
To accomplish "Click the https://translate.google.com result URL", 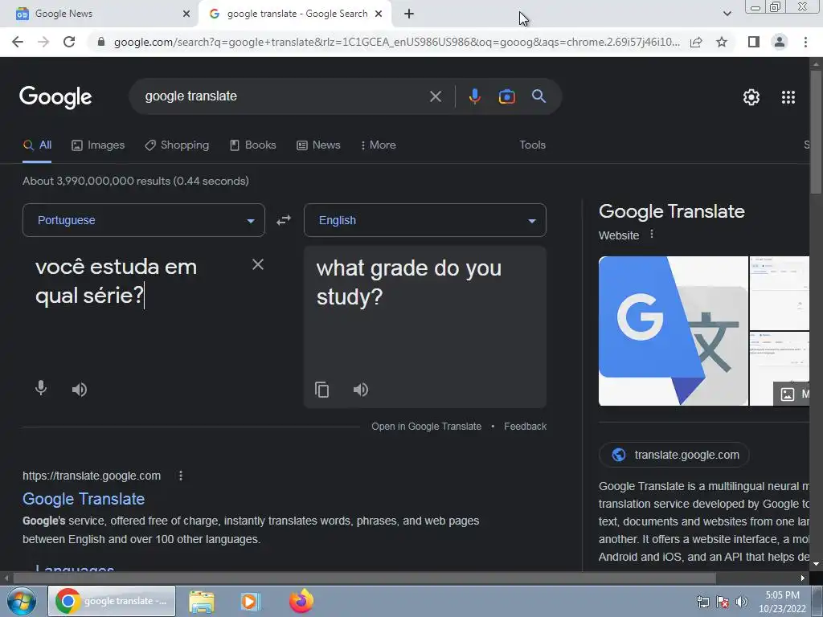I will 92,476.
